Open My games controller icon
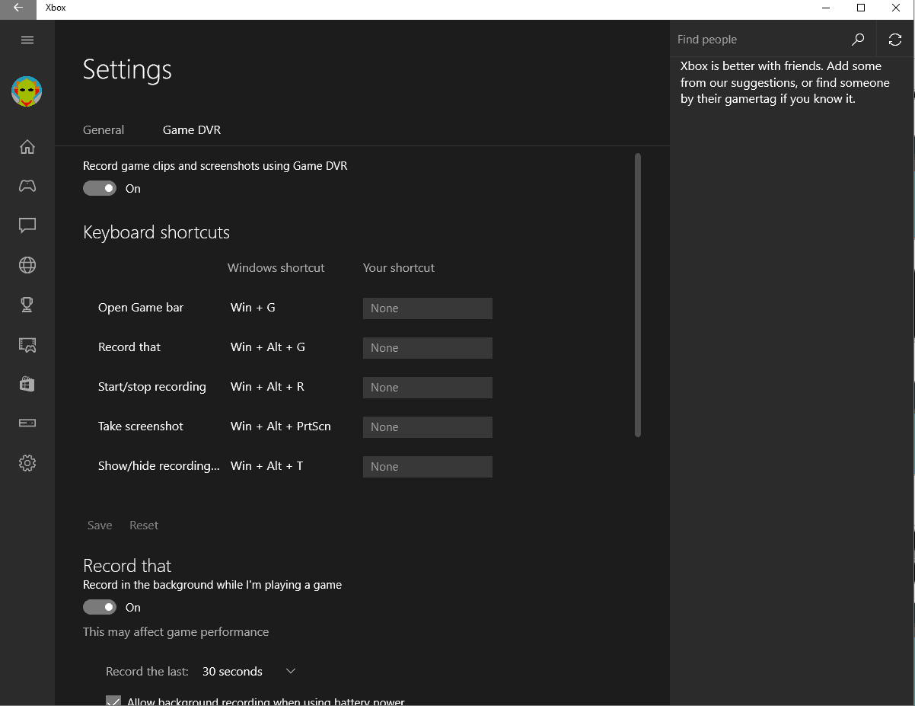The height and width of the screenshot is (706, 915). [27, 186]
